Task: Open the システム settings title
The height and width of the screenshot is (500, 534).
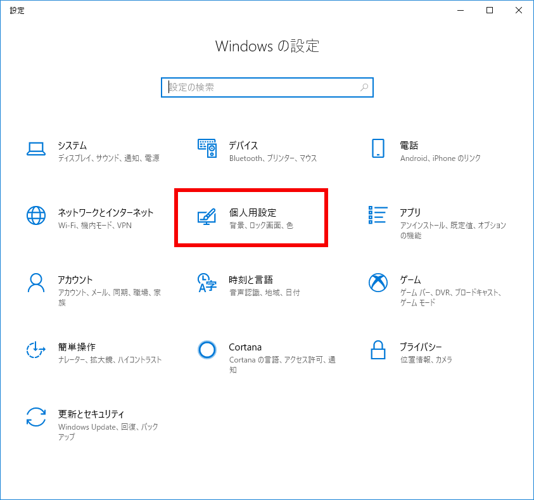Action: pos(72,145)
